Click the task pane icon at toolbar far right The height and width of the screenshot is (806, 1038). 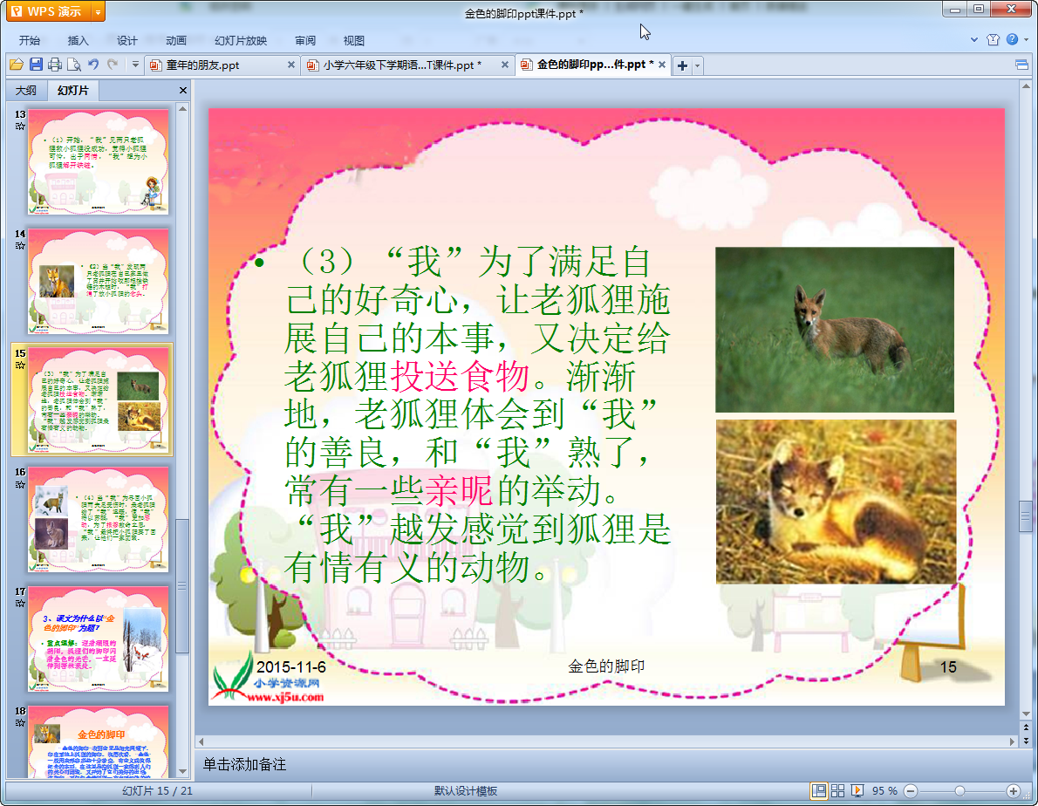pos(1021,65)
